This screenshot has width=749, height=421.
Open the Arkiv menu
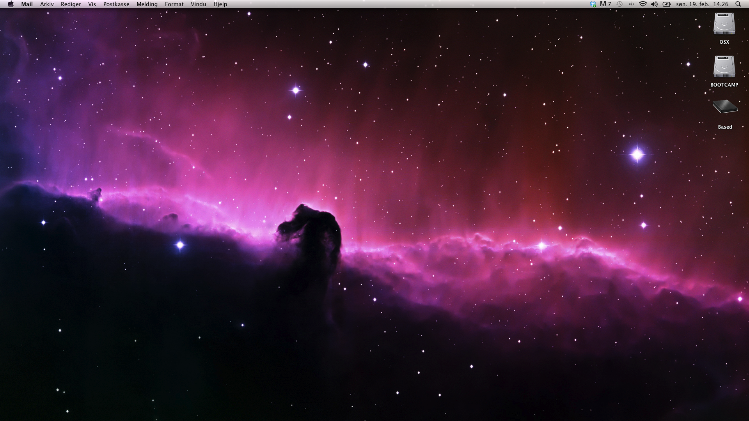[47, 4]
